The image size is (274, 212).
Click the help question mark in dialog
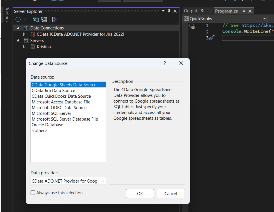[165, 63]
